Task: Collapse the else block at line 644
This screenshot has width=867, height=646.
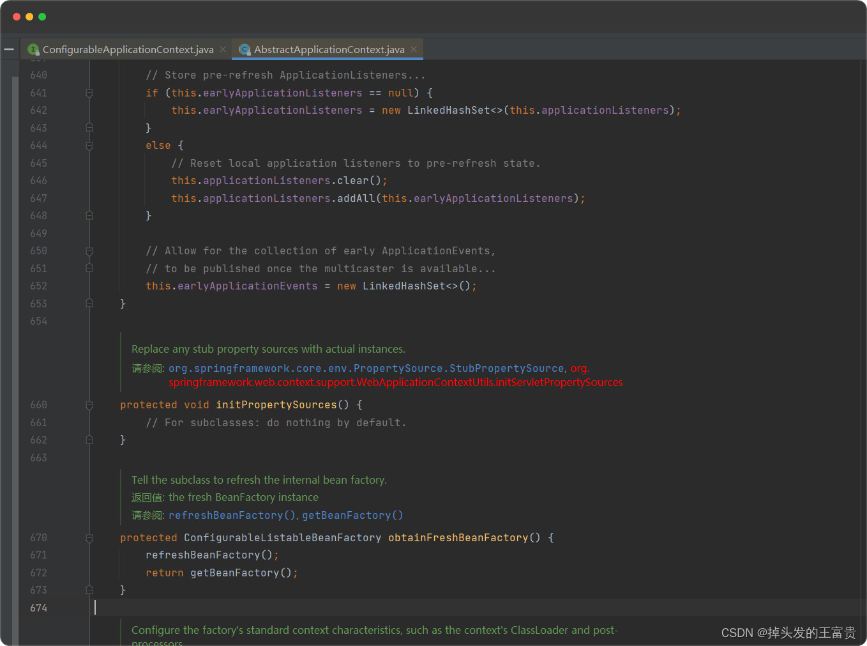Action: [x=89, y=146]
